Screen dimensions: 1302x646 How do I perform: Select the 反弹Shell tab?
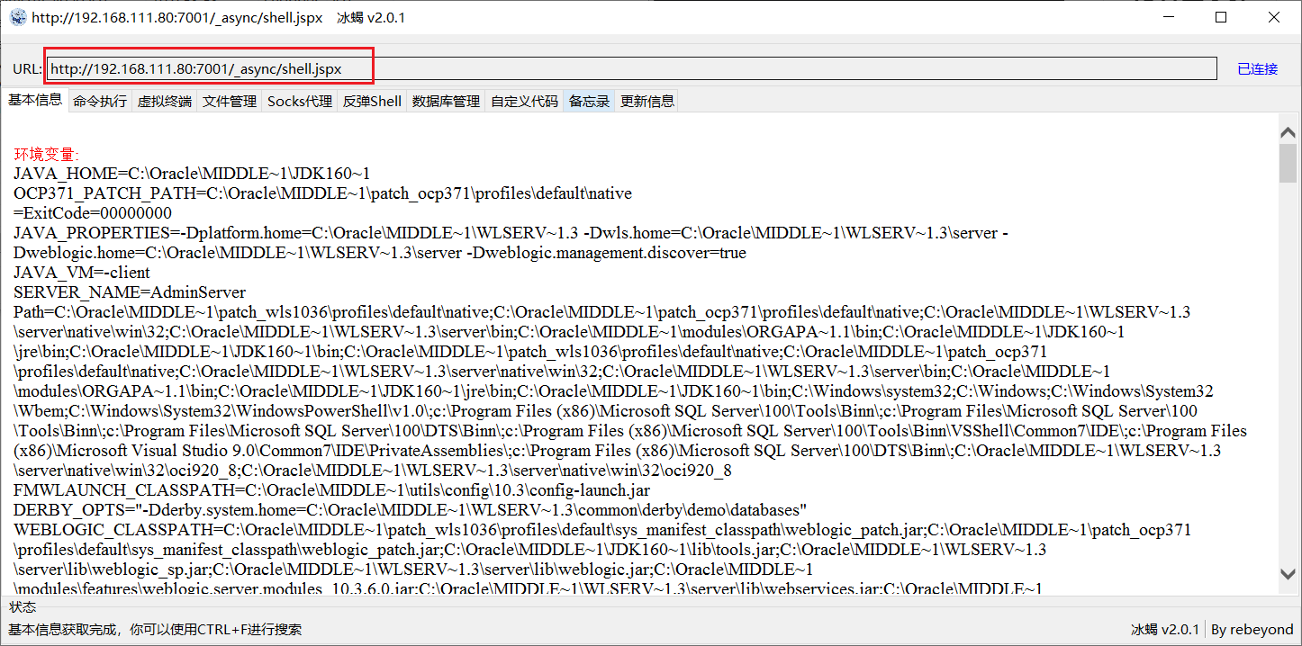[x=372, y=101]
